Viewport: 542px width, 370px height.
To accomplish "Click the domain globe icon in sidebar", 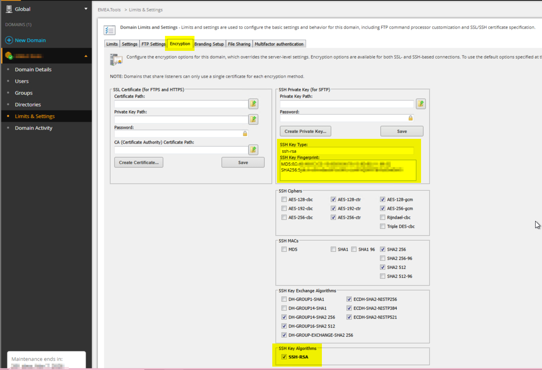I will (9, 56).
